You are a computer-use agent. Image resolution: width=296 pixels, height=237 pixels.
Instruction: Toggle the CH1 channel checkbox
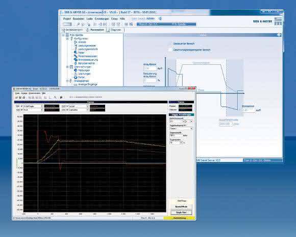(22, 106)
